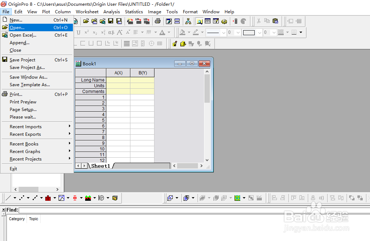Screen dimensions: 370x241
Task: Expand Recent Projects submenu
Action: pos(37,159)
